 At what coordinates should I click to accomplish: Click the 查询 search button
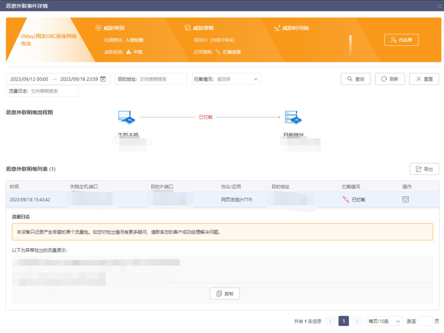[x=355, y=79]
